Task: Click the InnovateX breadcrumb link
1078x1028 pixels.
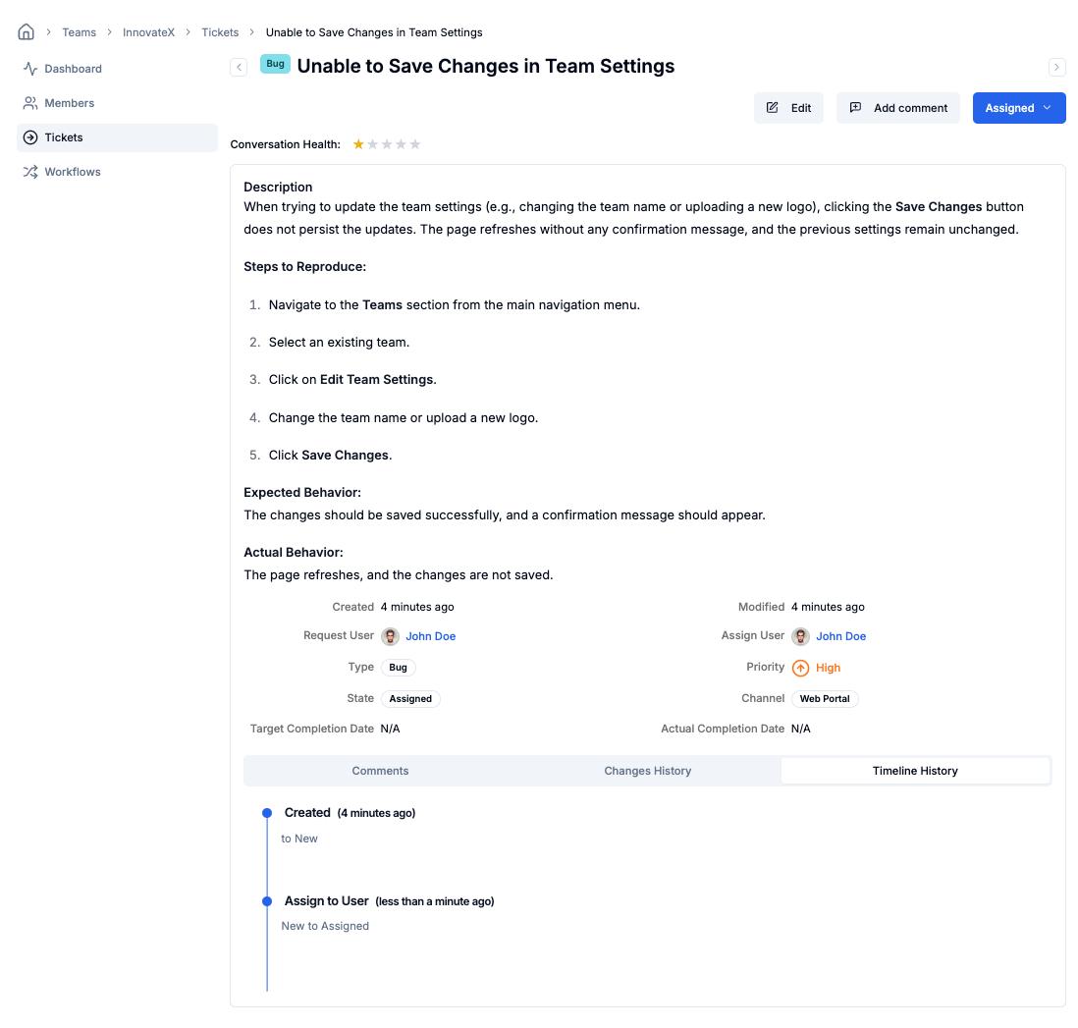Action: 148,32
